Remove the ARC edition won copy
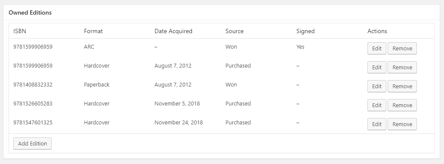 402,49
